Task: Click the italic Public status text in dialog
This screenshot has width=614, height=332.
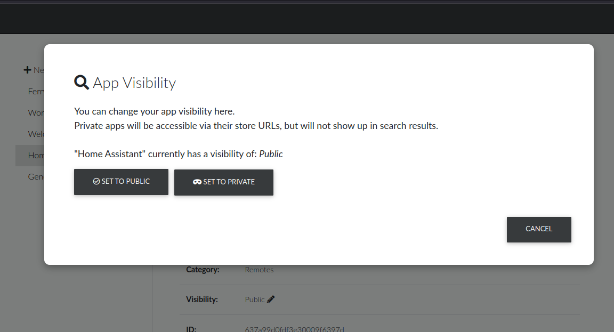Action: (x=271, y=154)
